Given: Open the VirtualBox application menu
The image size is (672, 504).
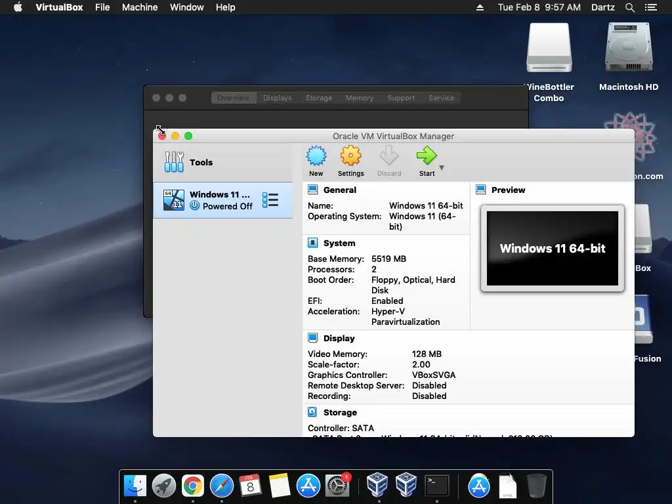Looking at the screenshot, I should tap(59, 7).
